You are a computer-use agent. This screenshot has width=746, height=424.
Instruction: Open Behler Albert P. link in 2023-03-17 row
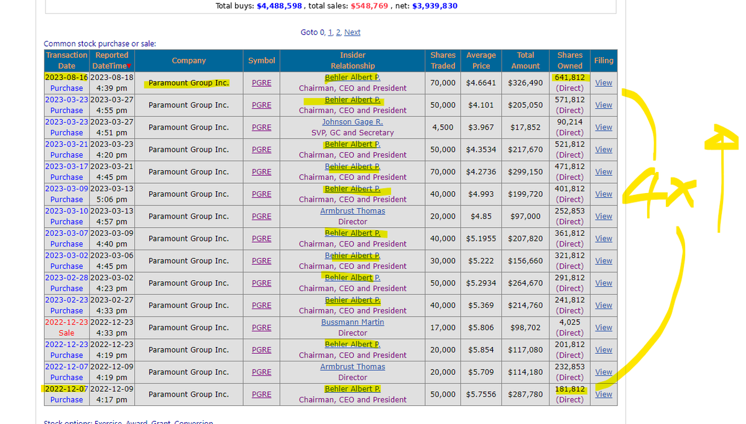[x=352, y=166]
